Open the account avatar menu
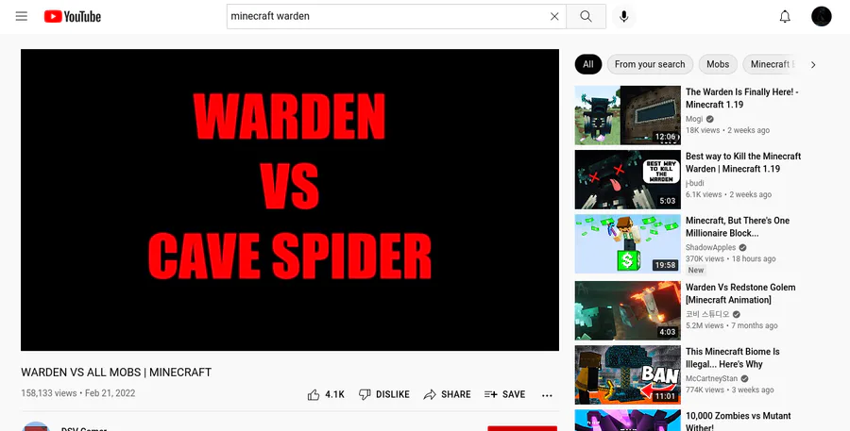Viewport: 850px width, 431px height. point(822,16)
